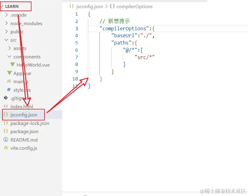Select the assets folder label
The image size is (248, 196).
coord(20,48)
